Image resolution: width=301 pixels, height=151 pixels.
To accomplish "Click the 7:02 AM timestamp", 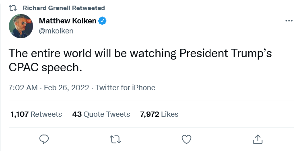I will 23,88.
